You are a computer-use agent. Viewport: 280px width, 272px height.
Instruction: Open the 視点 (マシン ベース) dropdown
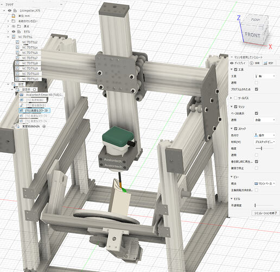265,183
